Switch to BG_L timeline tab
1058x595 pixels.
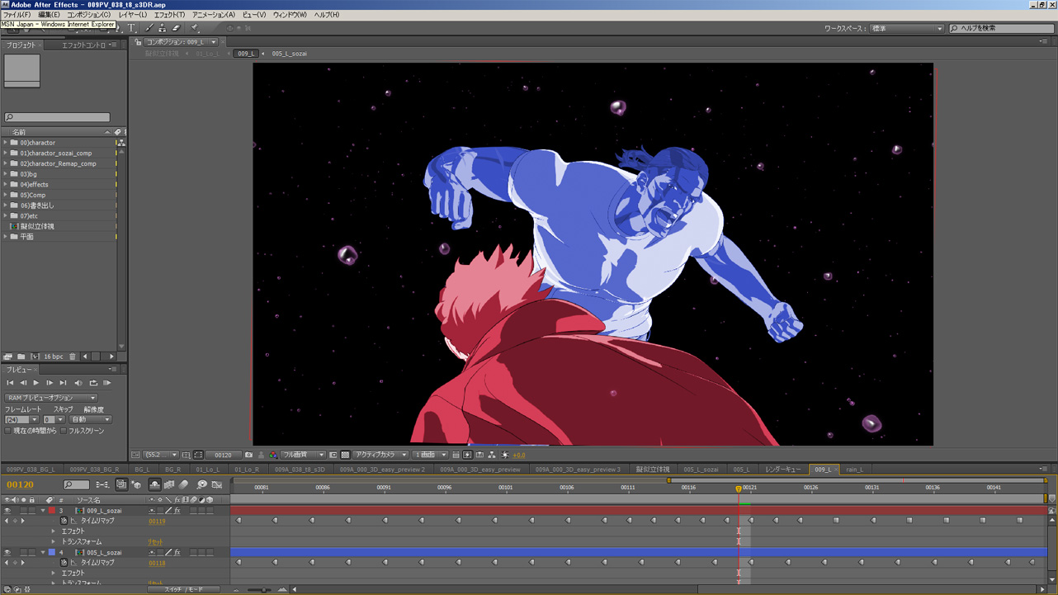tap(142, 470)
